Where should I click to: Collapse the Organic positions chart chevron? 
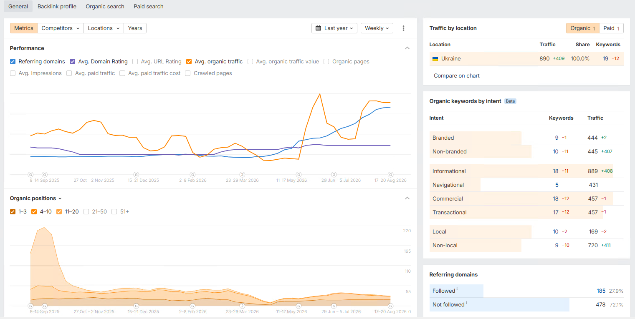407,198
